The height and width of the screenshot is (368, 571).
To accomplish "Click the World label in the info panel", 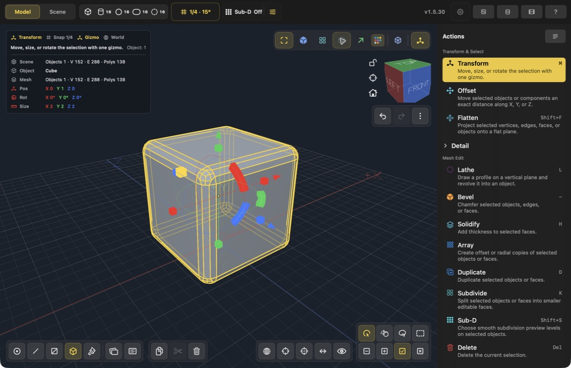I will tap(114, 37).
